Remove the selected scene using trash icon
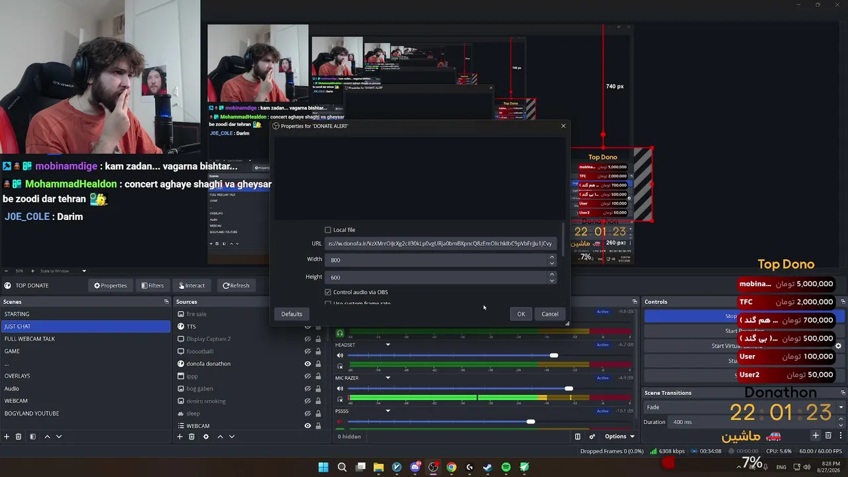 coord(19,437)
